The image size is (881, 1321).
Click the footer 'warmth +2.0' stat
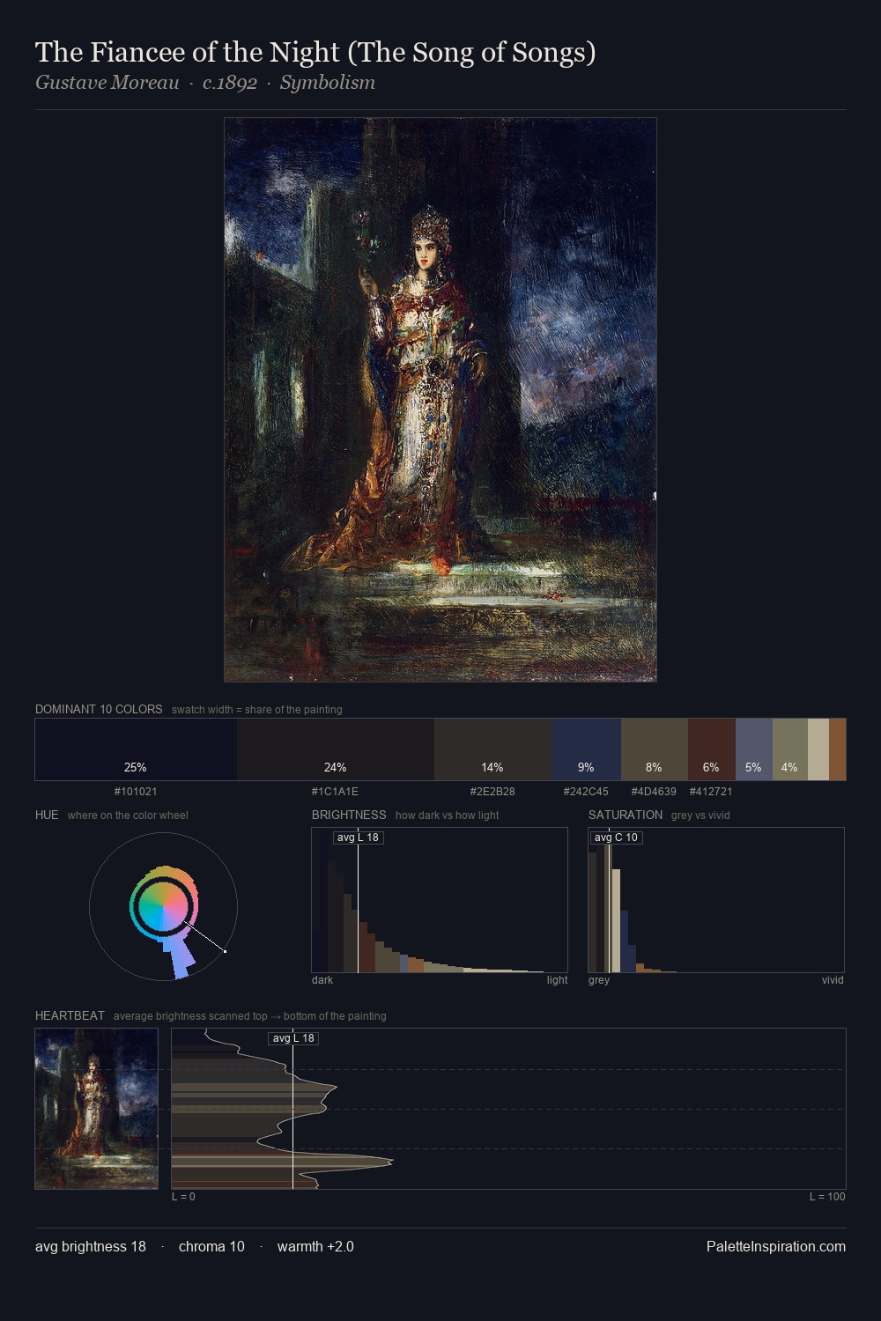click(x=315, y=1246)
